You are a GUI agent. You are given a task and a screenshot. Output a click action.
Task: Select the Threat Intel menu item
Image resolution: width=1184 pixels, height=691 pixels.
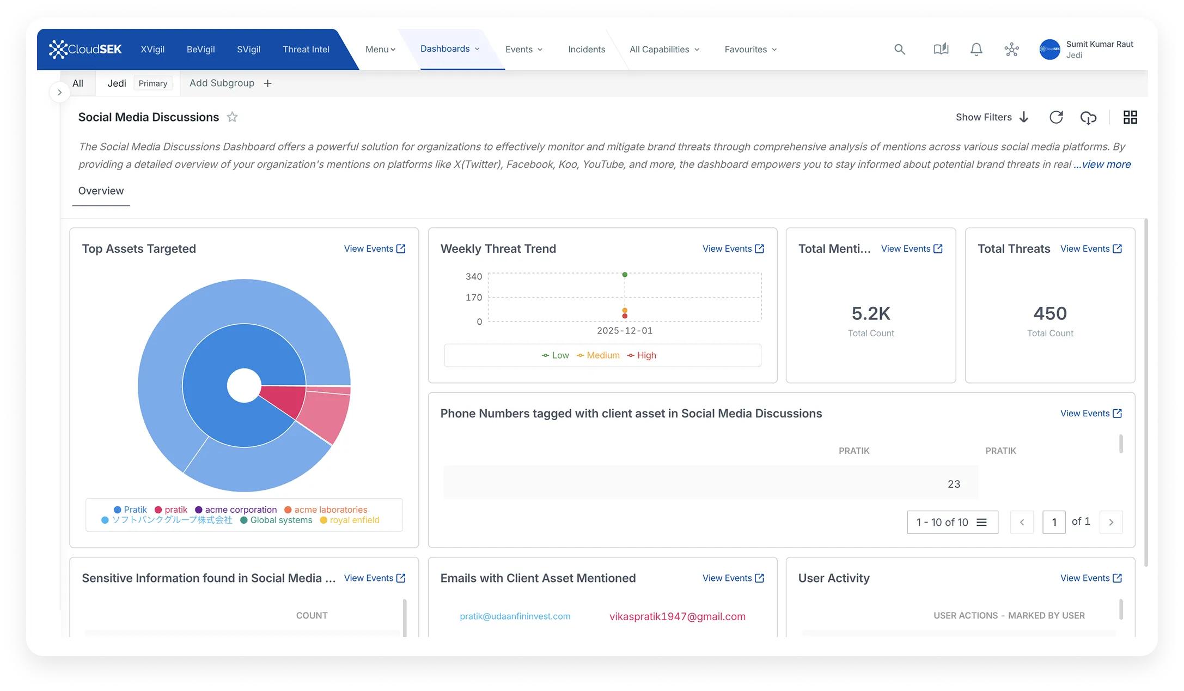tap(306, 49)
